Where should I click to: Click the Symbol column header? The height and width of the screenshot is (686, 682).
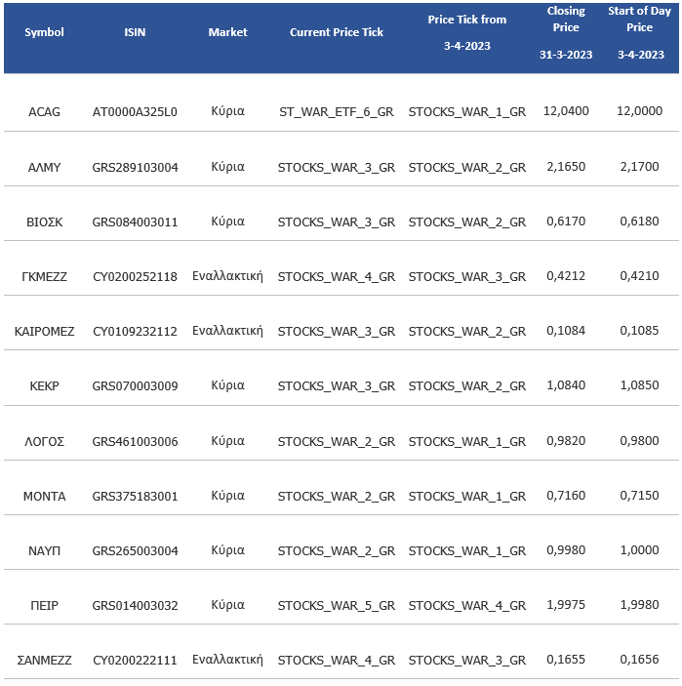click(x=45, y=32)
